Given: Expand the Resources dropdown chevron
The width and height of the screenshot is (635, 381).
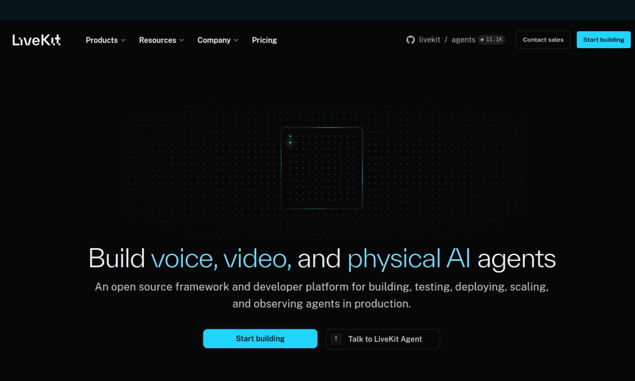Looking at the screenshot, I should pos(182,40).
